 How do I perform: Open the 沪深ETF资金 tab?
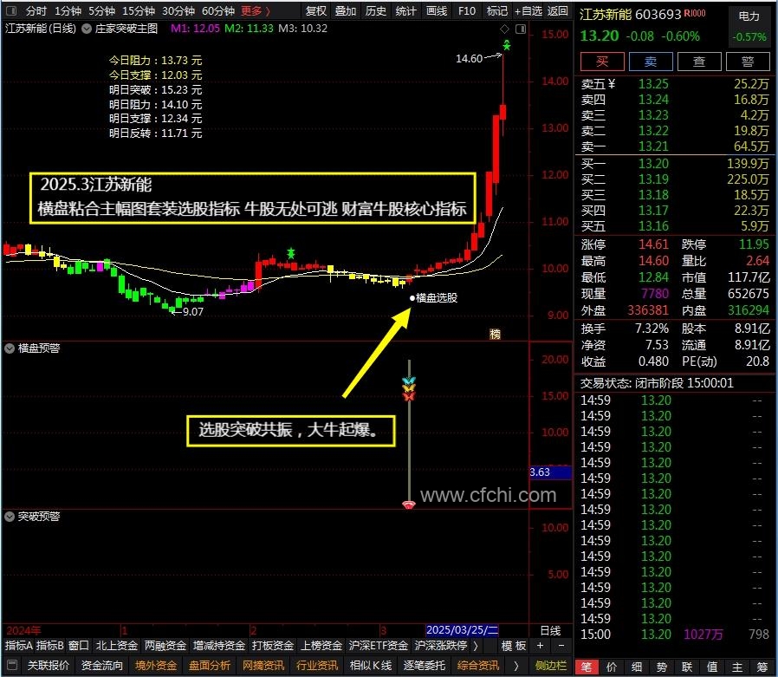point(378,646)
